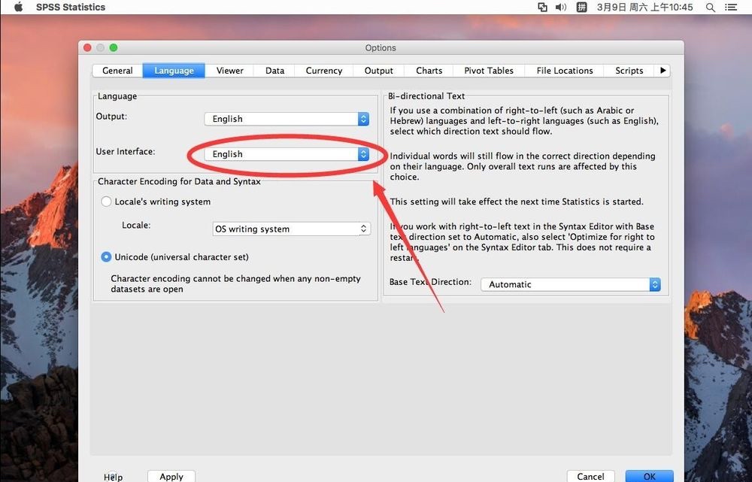Switch to the Pivot Tables tab
Image resolution: width=752 pixels, height=482 pixels.
point(489,71)
